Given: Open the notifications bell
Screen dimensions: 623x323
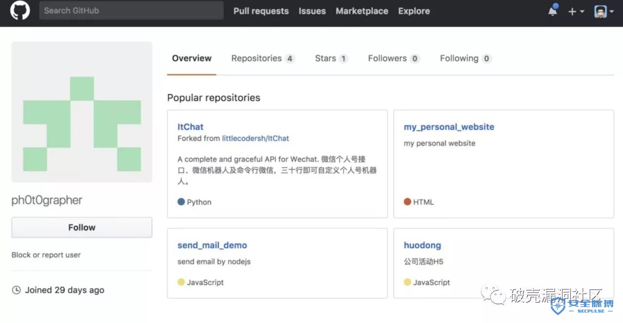Looking at the screenshot, I should point(553,11).
